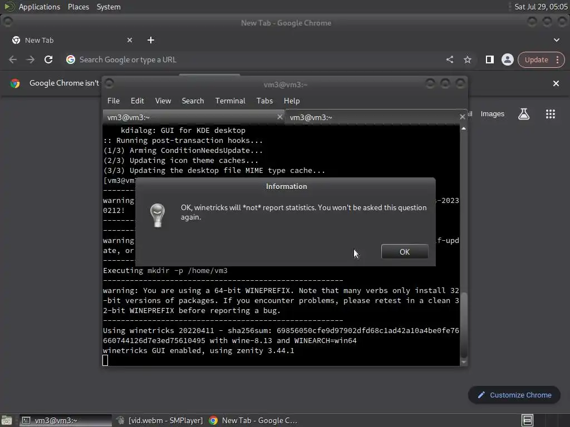570x427 pixels.
Task: Click OK in the Information dialog
Action: (x=405, y=252)
